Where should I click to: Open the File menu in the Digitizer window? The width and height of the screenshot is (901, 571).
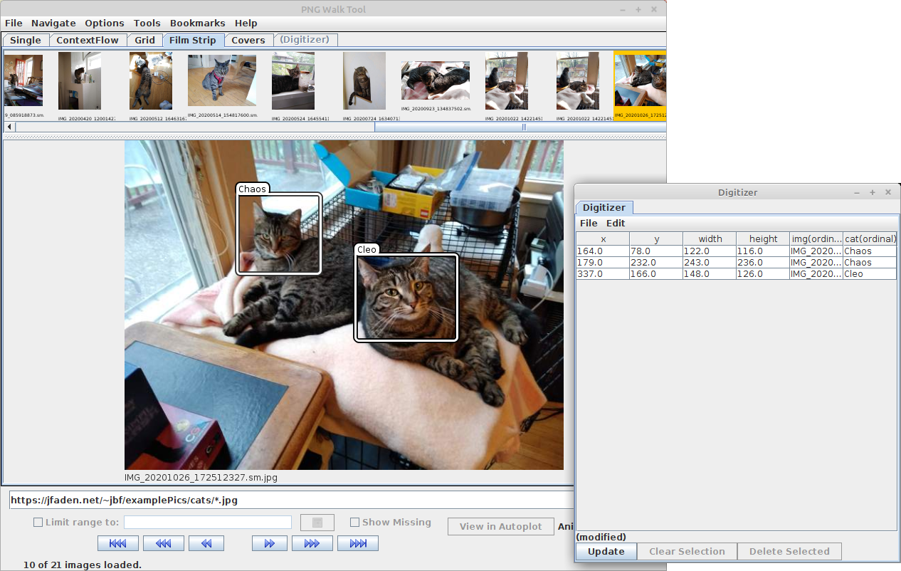(589, 224)
